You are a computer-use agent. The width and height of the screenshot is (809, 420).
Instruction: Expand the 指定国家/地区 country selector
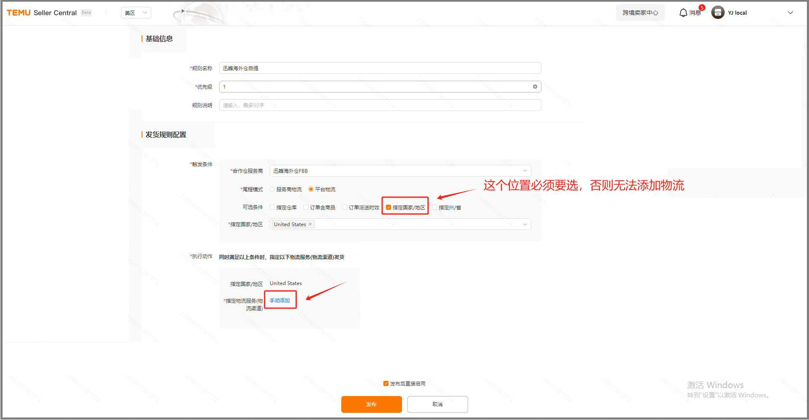(x=525, y=225)
